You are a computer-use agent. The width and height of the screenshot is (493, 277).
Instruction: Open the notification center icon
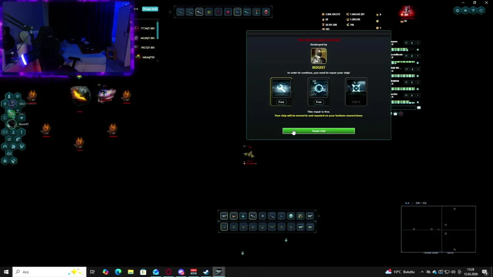pos(485,272)
